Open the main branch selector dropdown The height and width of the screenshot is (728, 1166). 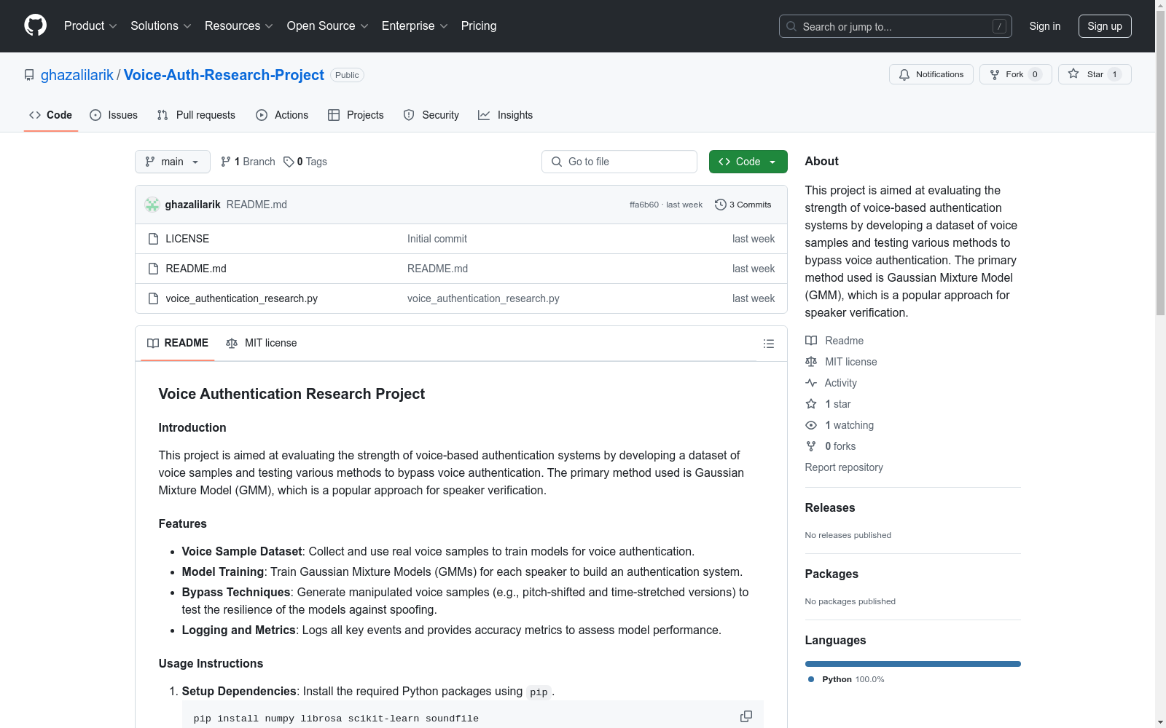pos(173,162)
